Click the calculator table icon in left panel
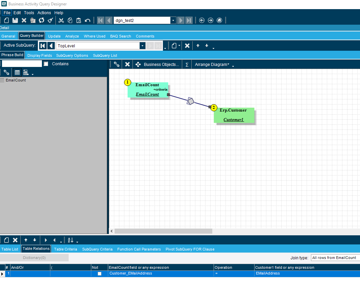 click(26, 73)
